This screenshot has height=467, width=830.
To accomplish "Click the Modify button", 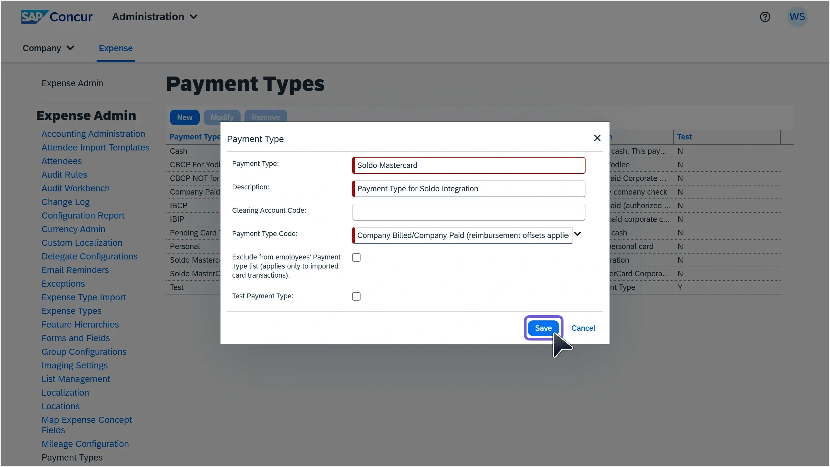I will (222, 117).
